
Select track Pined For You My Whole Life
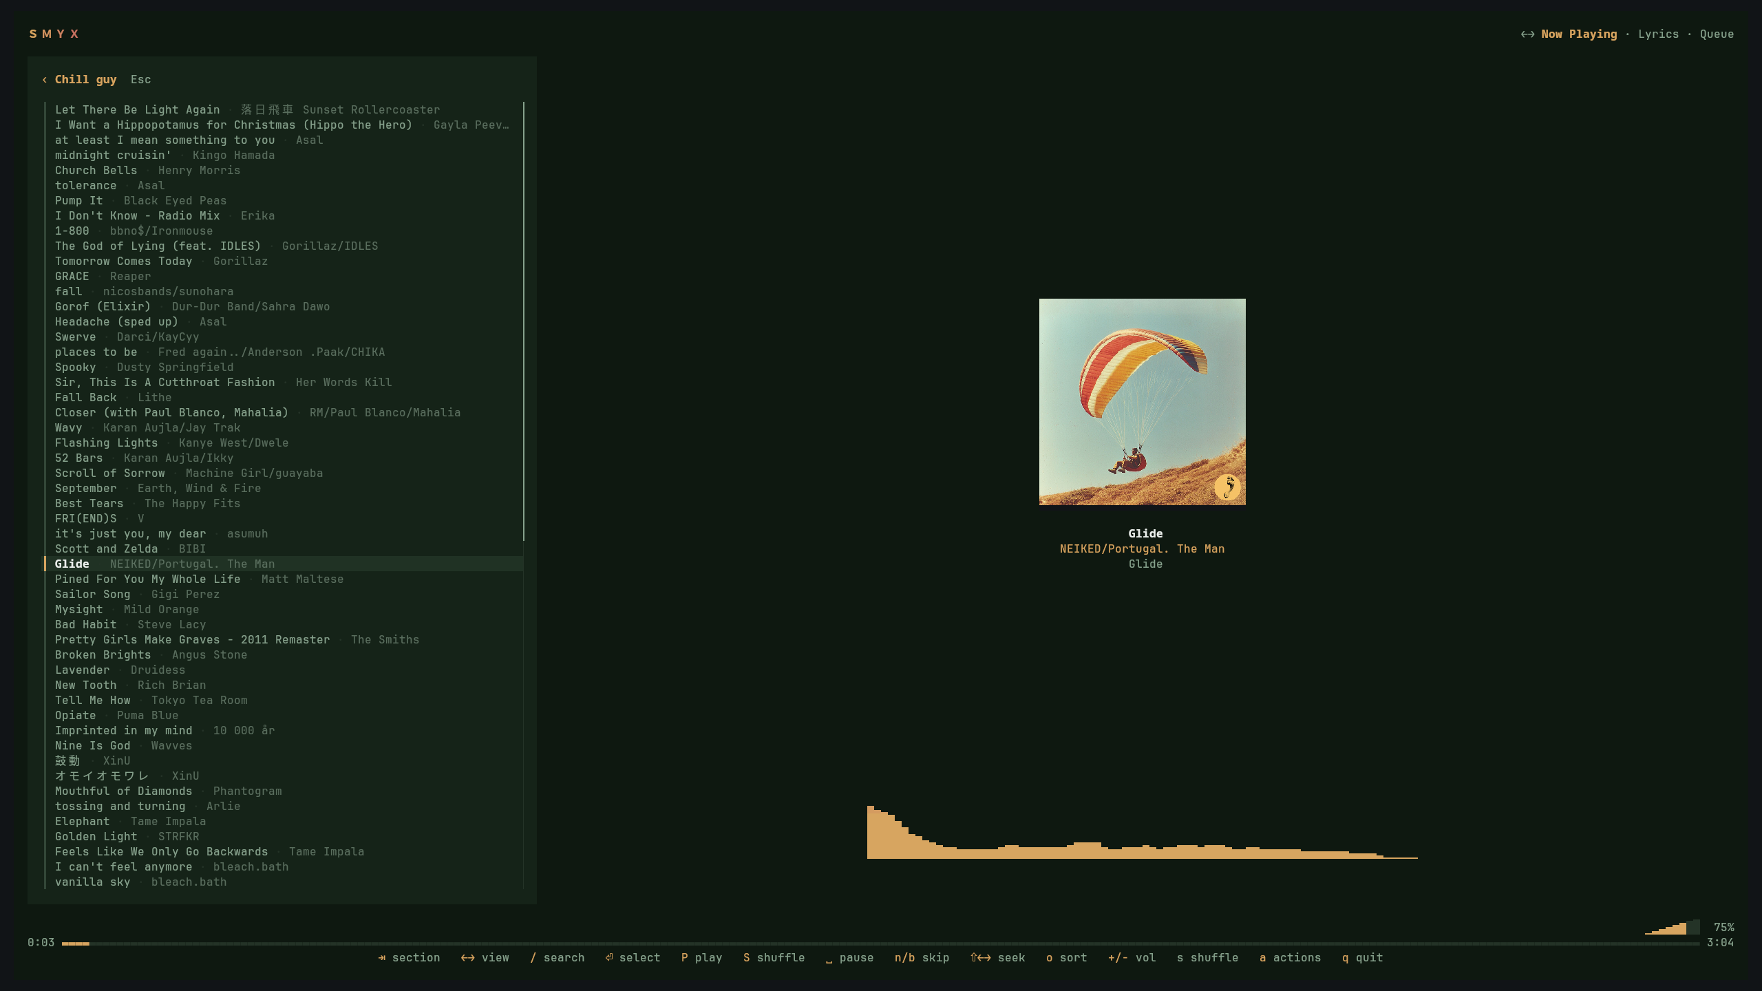point(284,579)
